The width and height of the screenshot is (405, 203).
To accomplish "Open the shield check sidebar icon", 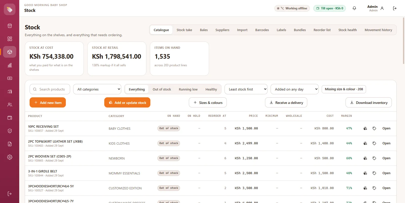I will point(10,131).
